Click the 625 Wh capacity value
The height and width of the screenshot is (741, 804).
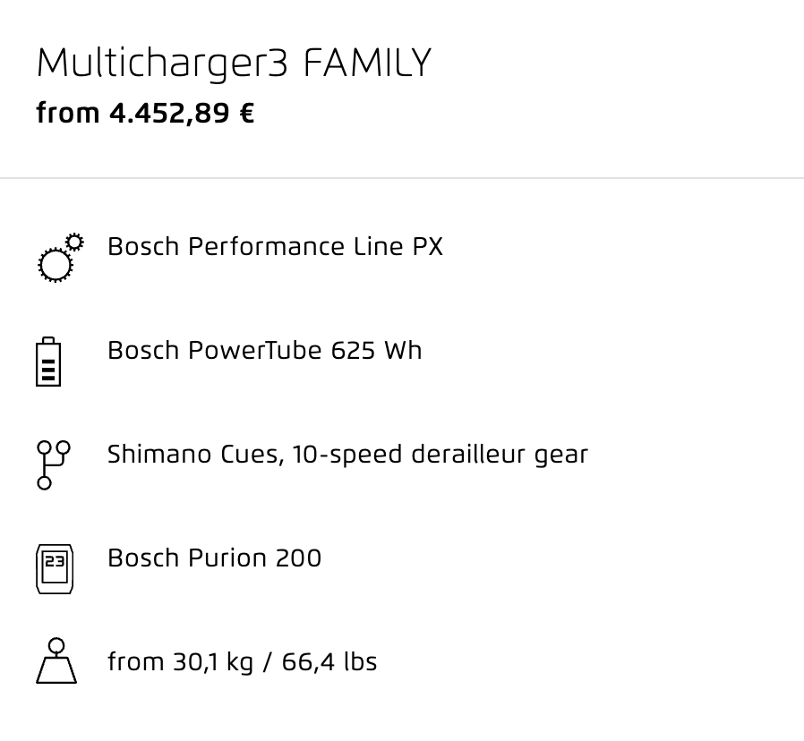click(376, 351)
